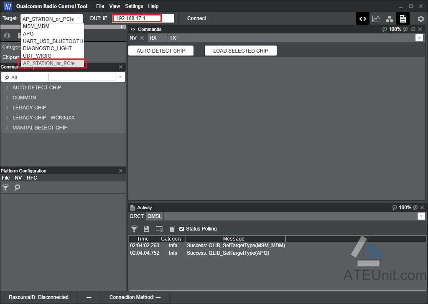
Task: Open settings gear icon at top right
Action: (x=421, y=19)
